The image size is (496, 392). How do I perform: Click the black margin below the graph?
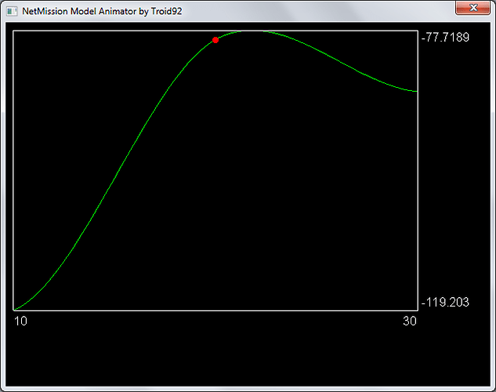coord(235,353)
